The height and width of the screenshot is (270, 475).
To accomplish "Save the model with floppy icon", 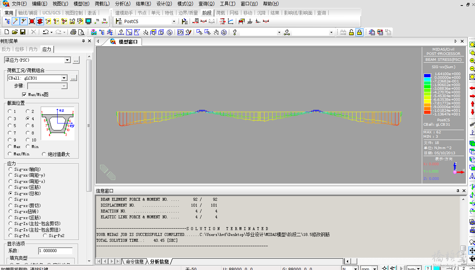I will click(x=23, y=32).
